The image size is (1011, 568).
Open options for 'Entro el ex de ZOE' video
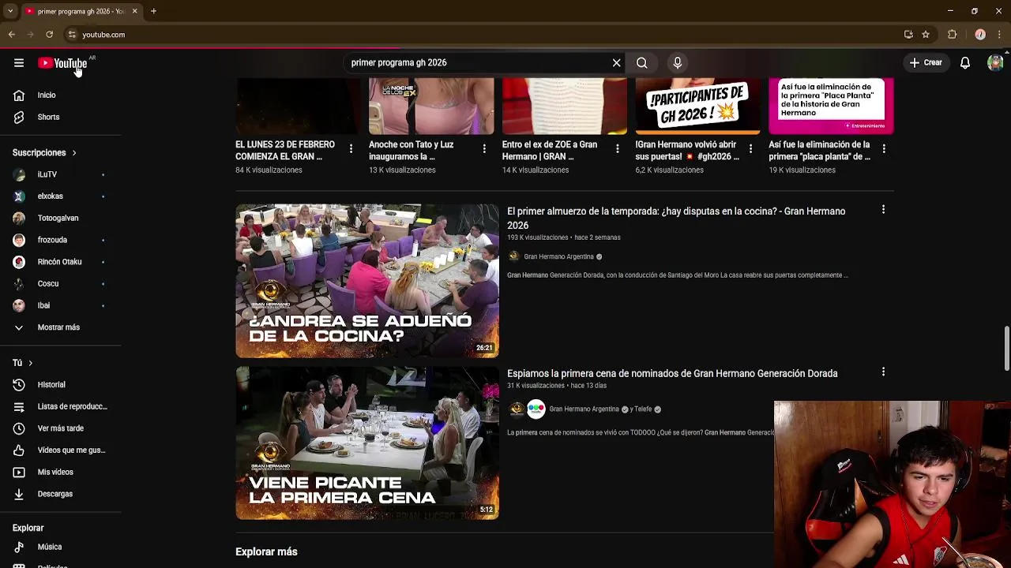(x=618, y=148)
